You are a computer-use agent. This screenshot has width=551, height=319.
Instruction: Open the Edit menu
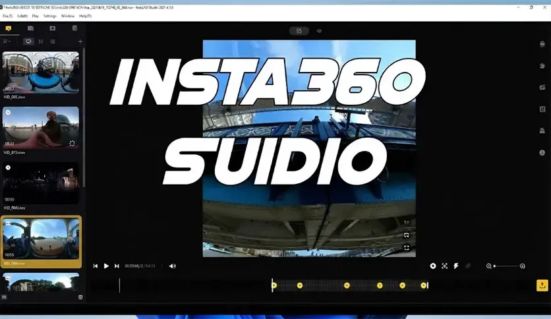tap(22, 16)
